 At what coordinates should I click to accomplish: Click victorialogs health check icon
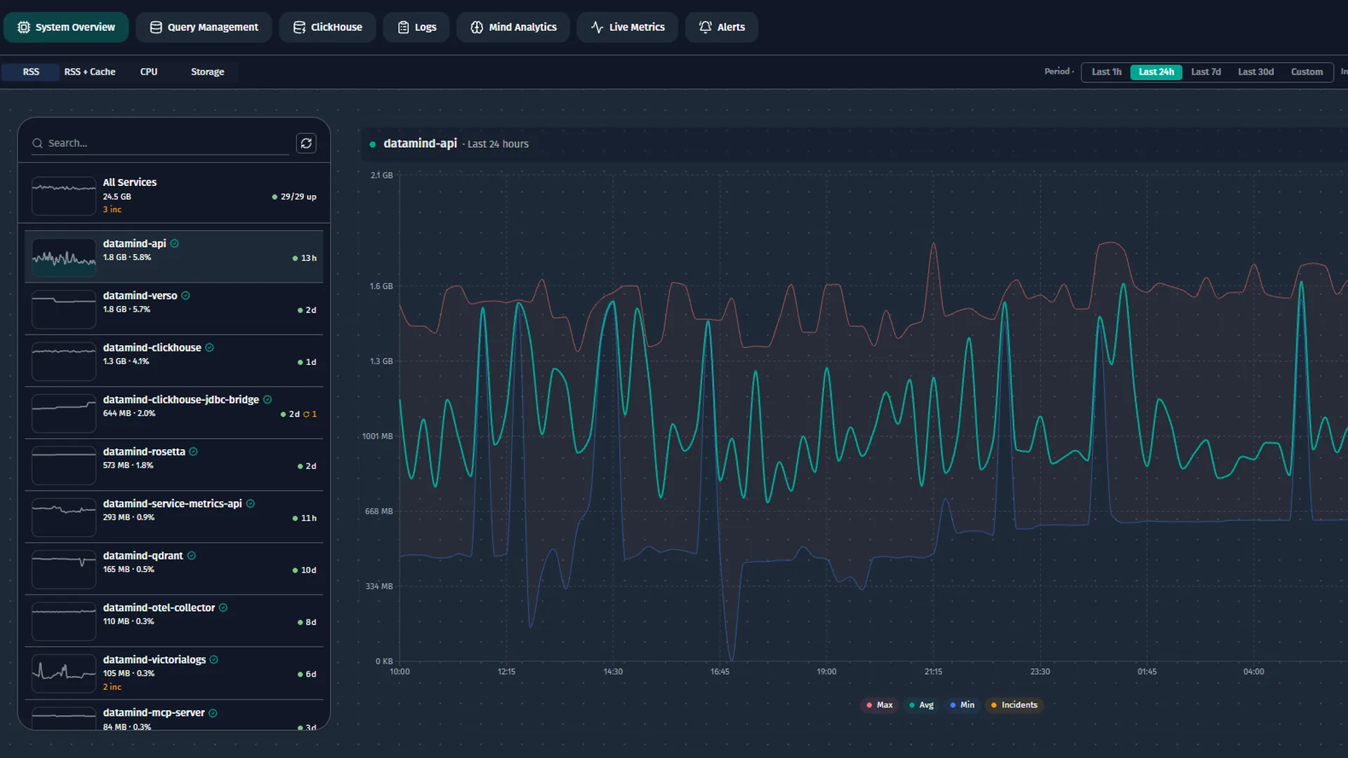(x=214, y=660)
